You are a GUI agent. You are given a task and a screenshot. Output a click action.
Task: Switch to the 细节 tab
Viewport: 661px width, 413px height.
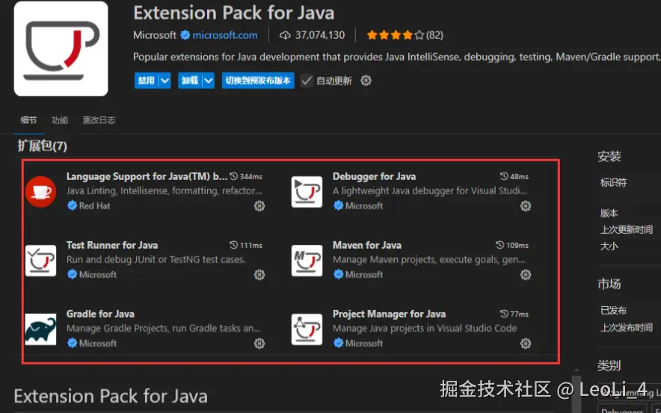(28, 120)
